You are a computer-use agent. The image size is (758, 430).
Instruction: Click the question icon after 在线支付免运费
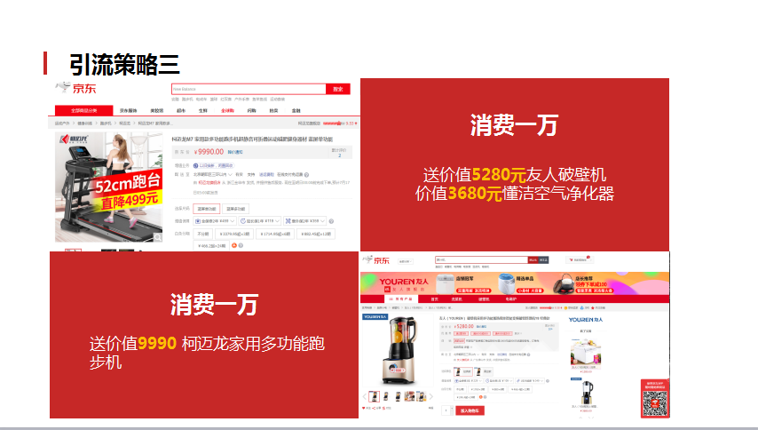click(306, 175)
